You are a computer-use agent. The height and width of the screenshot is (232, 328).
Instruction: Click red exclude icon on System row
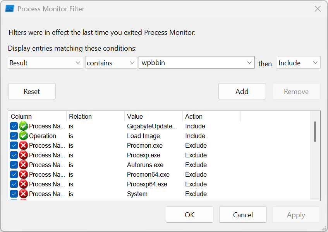click(x=23, y=194)
